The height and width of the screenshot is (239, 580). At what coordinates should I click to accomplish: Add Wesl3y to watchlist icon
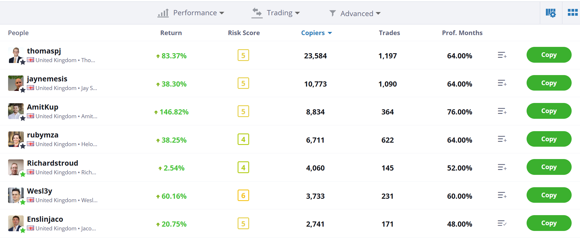click(502, 196)
